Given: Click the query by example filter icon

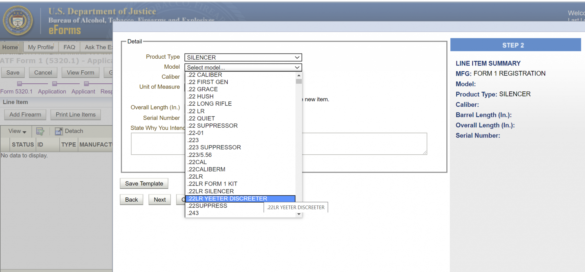Looking at the screenshot, I should point(40,131).
